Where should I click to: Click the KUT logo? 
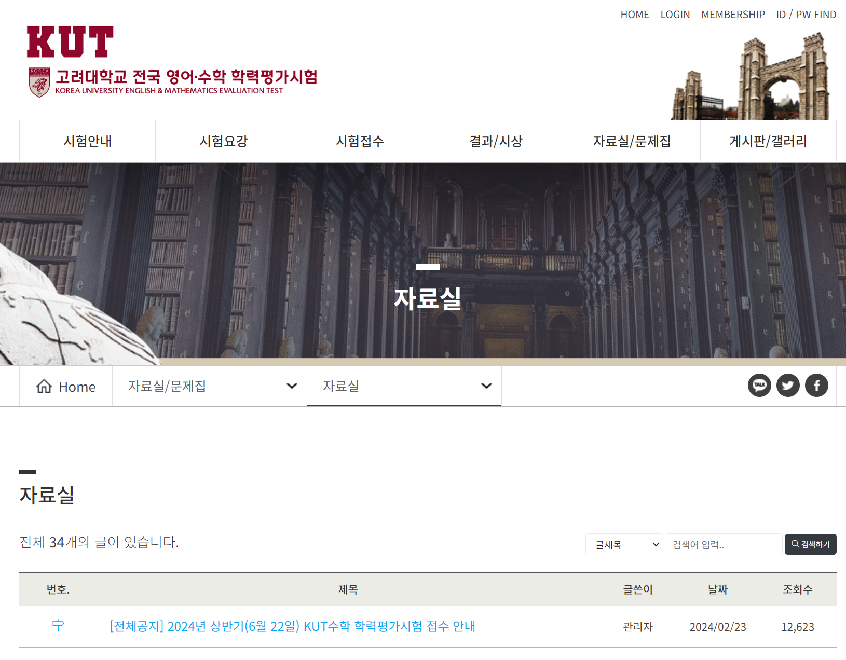[x=70, y=42]
